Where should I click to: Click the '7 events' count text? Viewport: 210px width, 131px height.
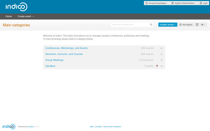click(x=149, y=66)
